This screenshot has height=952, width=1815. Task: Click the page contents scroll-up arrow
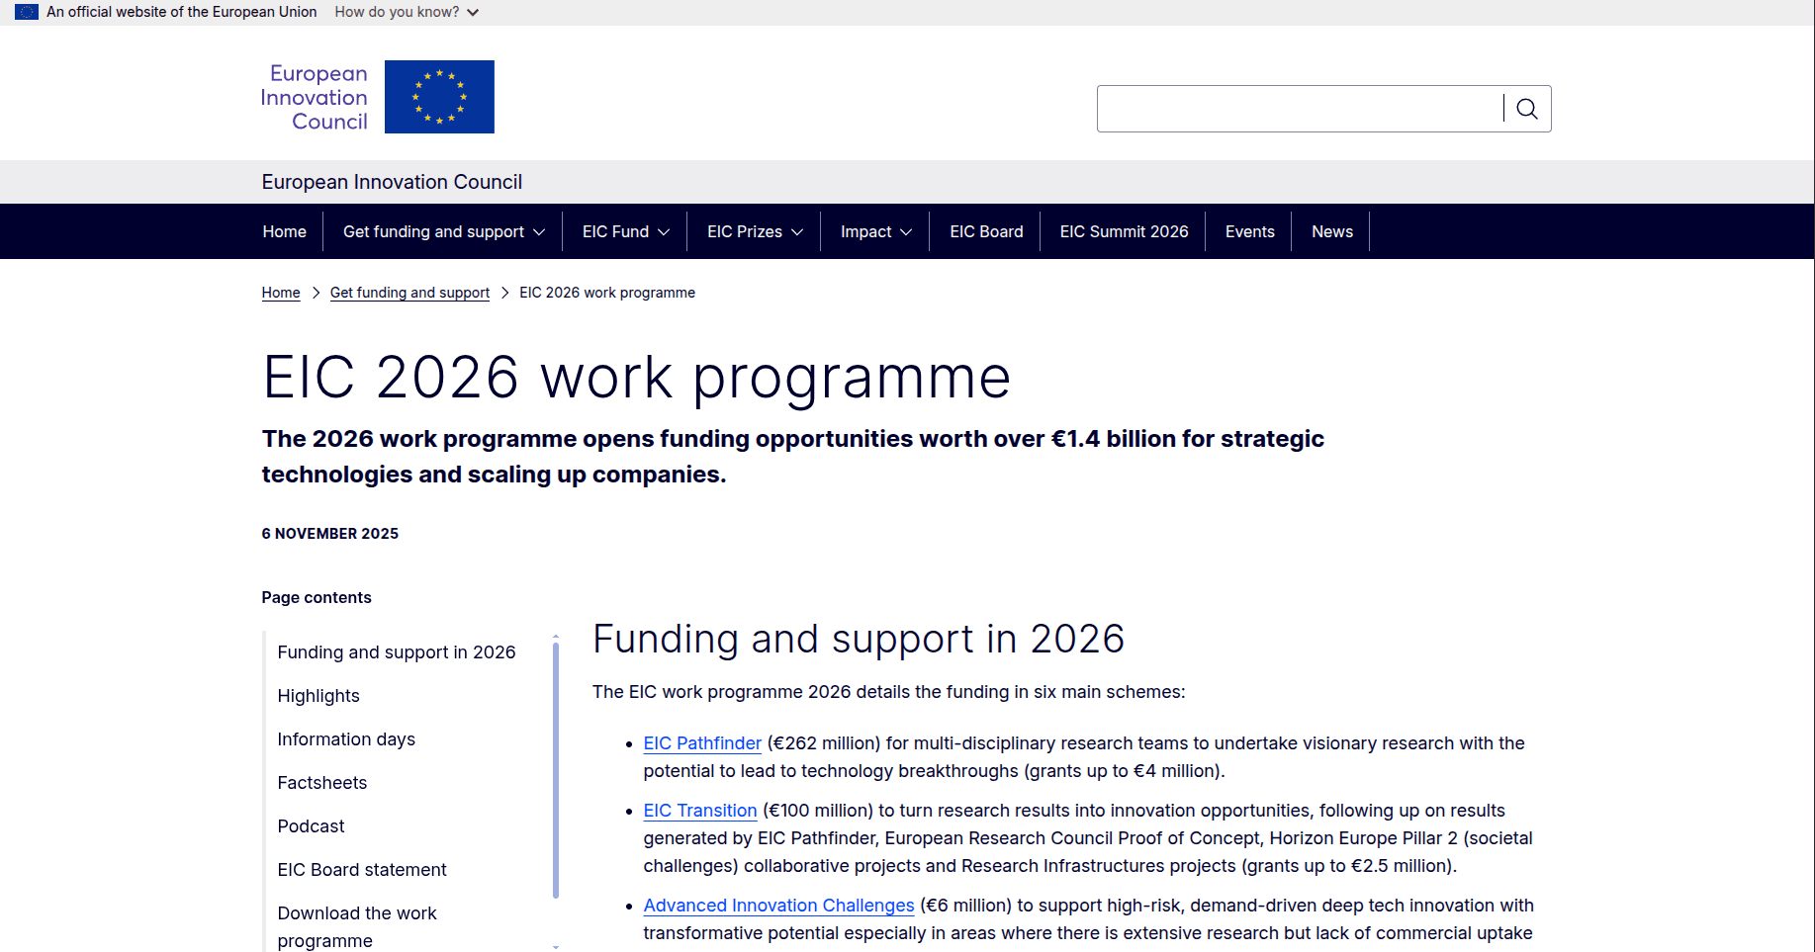tap(556, 636)
